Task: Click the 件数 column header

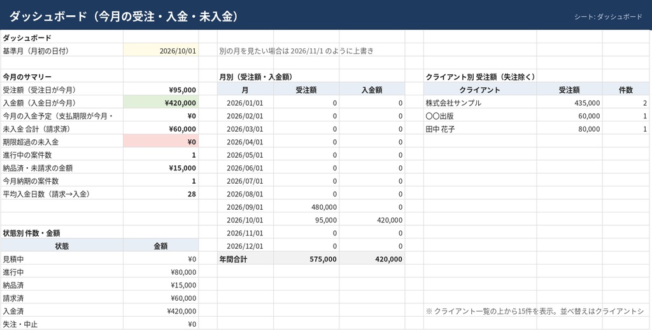Action: tap(626, 90)
